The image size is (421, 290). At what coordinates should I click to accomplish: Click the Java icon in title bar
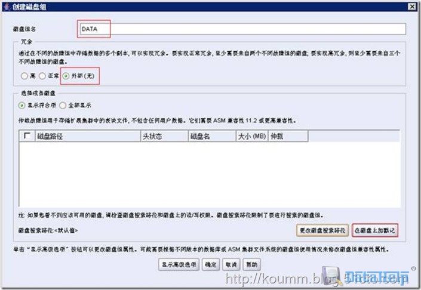point(7,7)
